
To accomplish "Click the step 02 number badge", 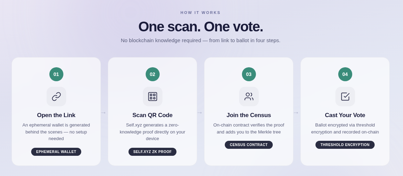I will pos(153,74).
